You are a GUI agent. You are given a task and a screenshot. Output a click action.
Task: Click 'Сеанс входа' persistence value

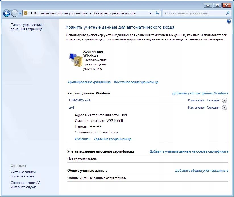coord(109,132)
